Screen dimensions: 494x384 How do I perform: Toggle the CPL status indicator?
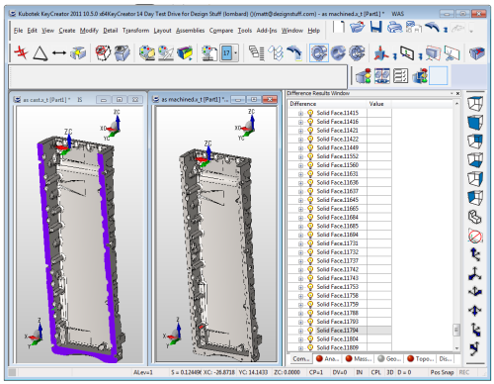tap(375, 372)
